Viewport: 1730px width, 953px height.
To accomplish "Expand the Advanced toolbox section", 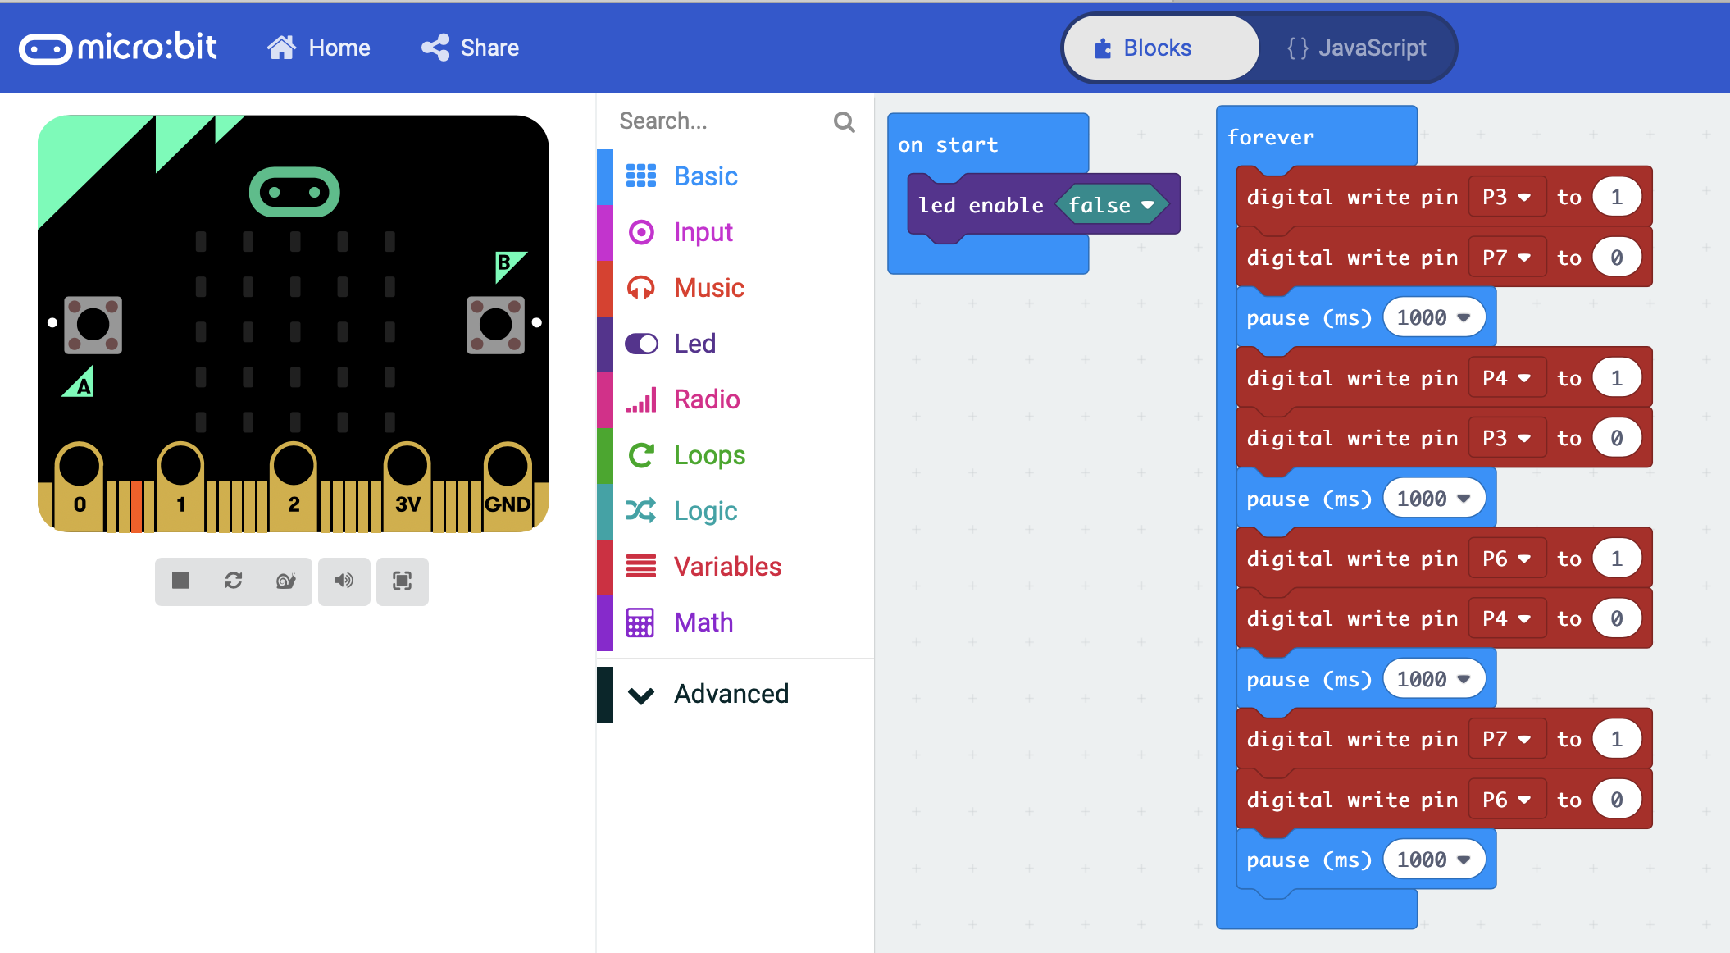I will pos(731,695).
